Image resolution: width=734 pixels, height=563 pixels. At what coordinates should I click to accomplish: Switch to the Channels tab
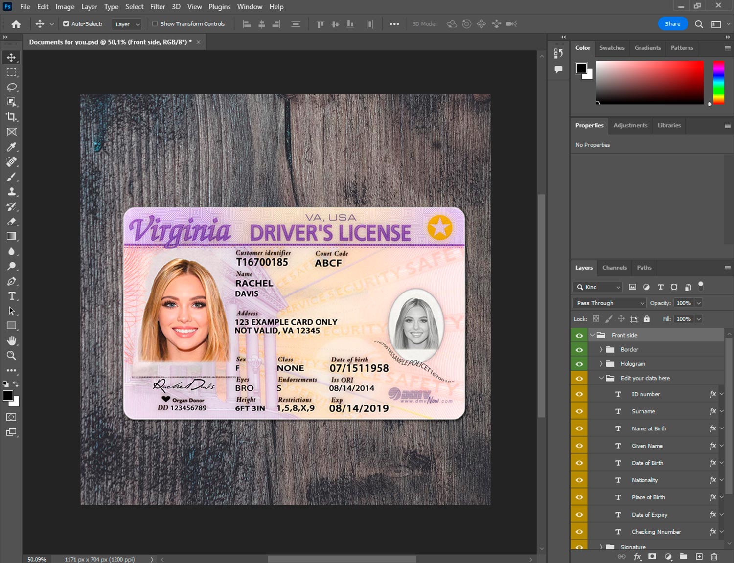point(614,268)
